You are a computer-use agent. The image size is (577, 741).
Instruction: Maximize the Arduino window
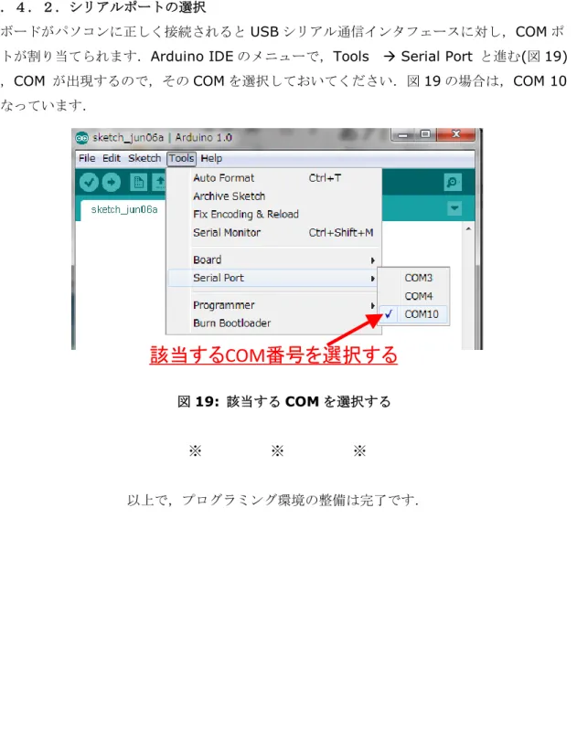425,134
